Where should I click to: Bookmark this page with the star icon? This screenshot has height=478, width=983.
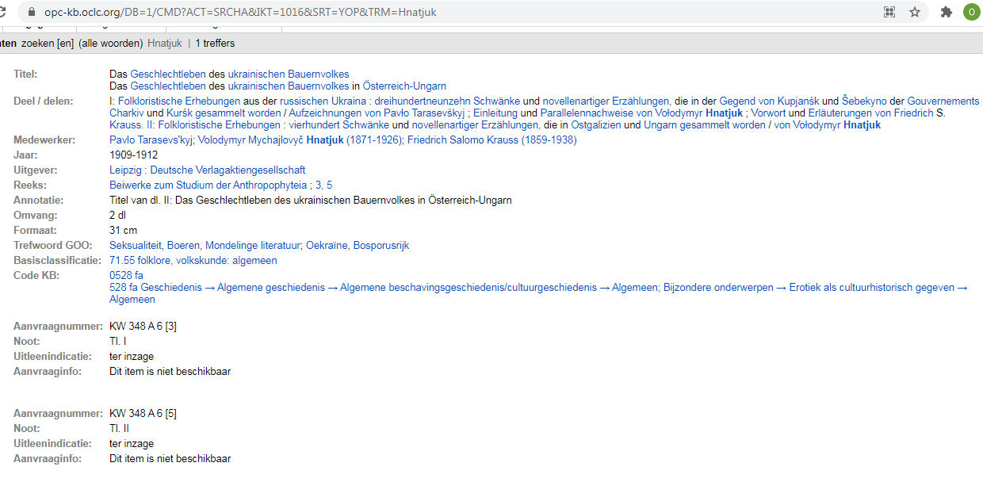[x=915, y=12]
